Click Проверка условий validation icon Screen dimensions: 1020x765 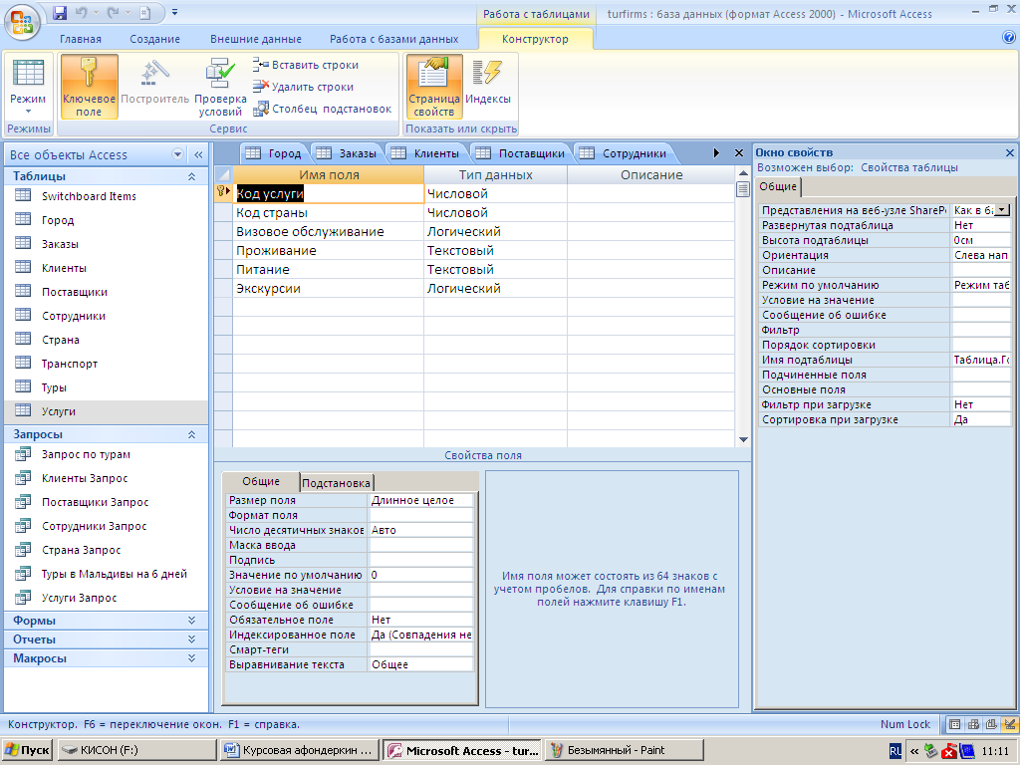pyautogui.click(x=220, y=86)
